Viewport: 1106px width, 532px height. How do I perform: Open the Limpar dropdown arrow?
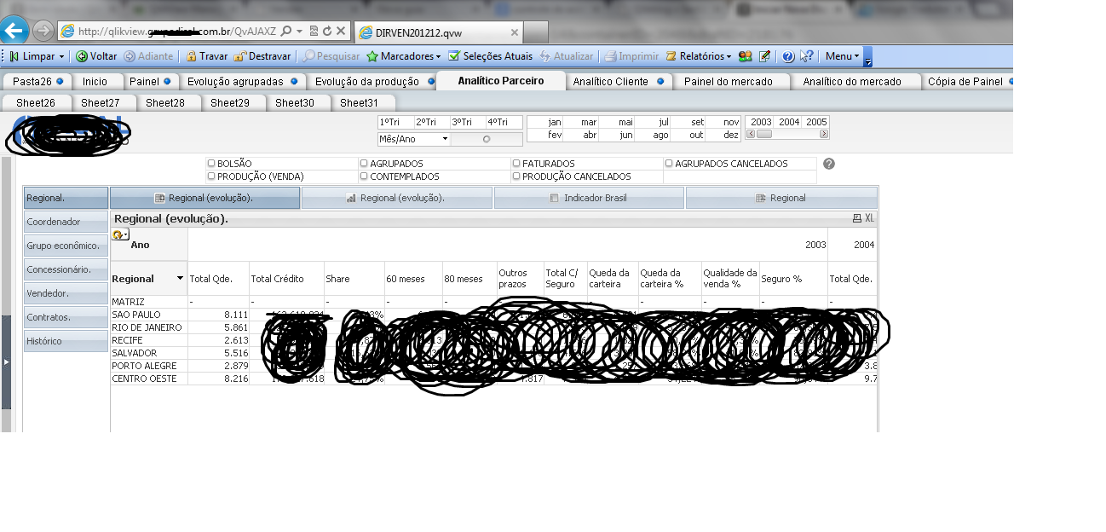click(61, 56)
